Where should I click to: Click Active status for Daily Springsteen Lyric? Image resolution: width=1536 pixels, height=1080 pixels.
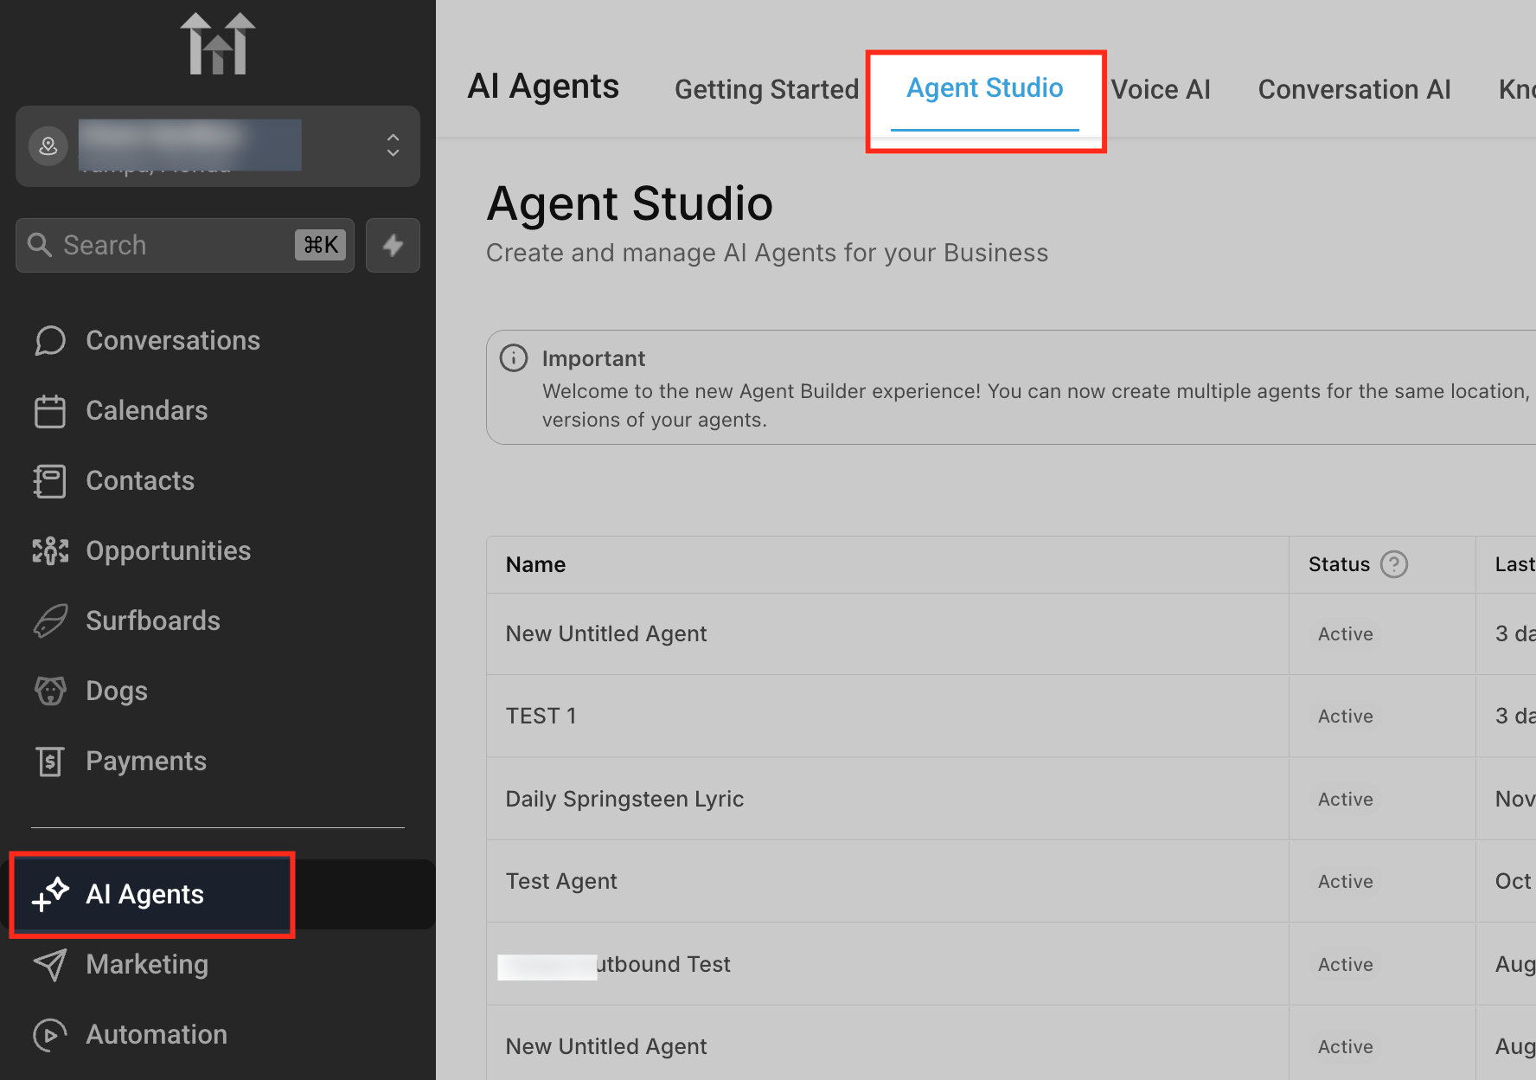coord(1346,799)
